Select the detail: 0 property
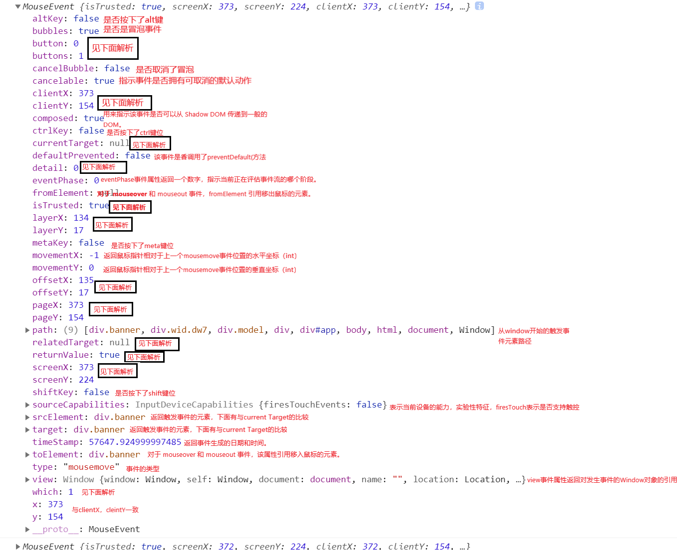Image resolution: width=677 pixels, height=550 pixels. 55,168
